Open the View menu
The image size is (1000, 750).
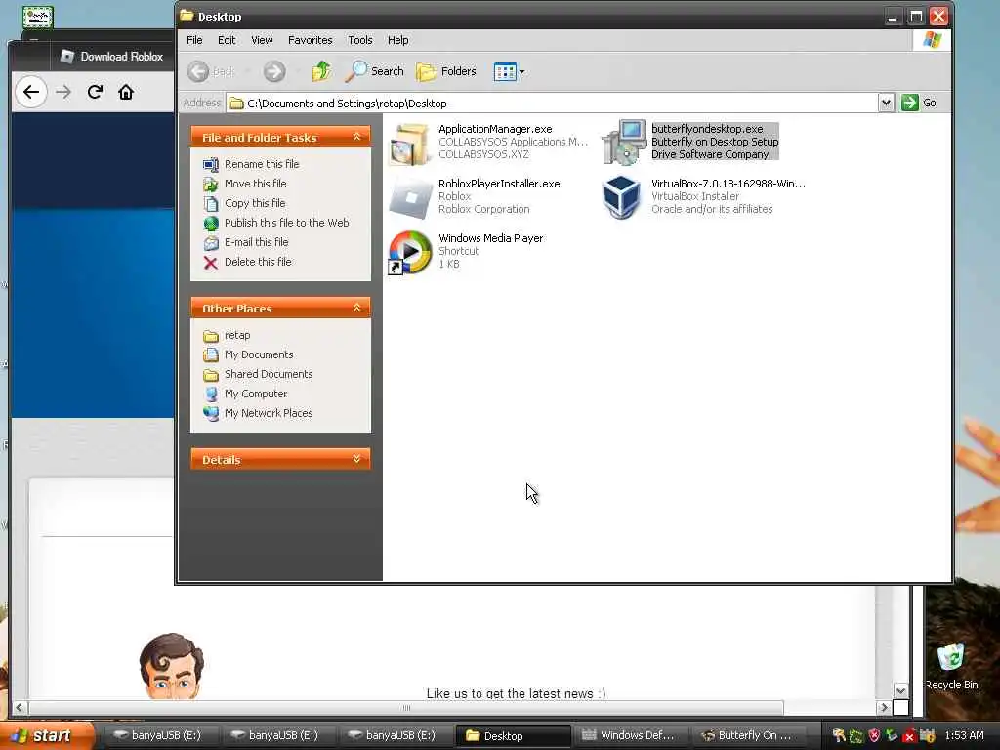[x=262, y=40]
